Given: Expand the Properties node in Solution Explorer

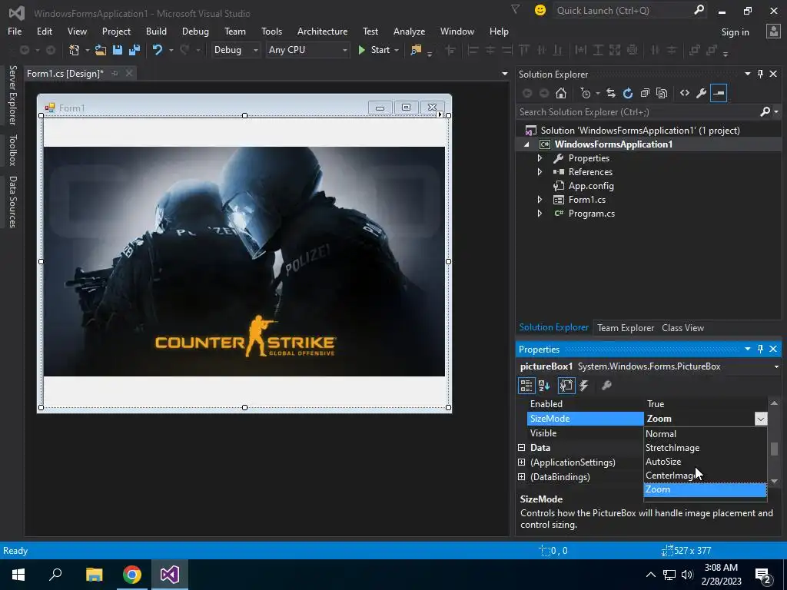Looking at the screenshot, I should (x=540, y=158).
